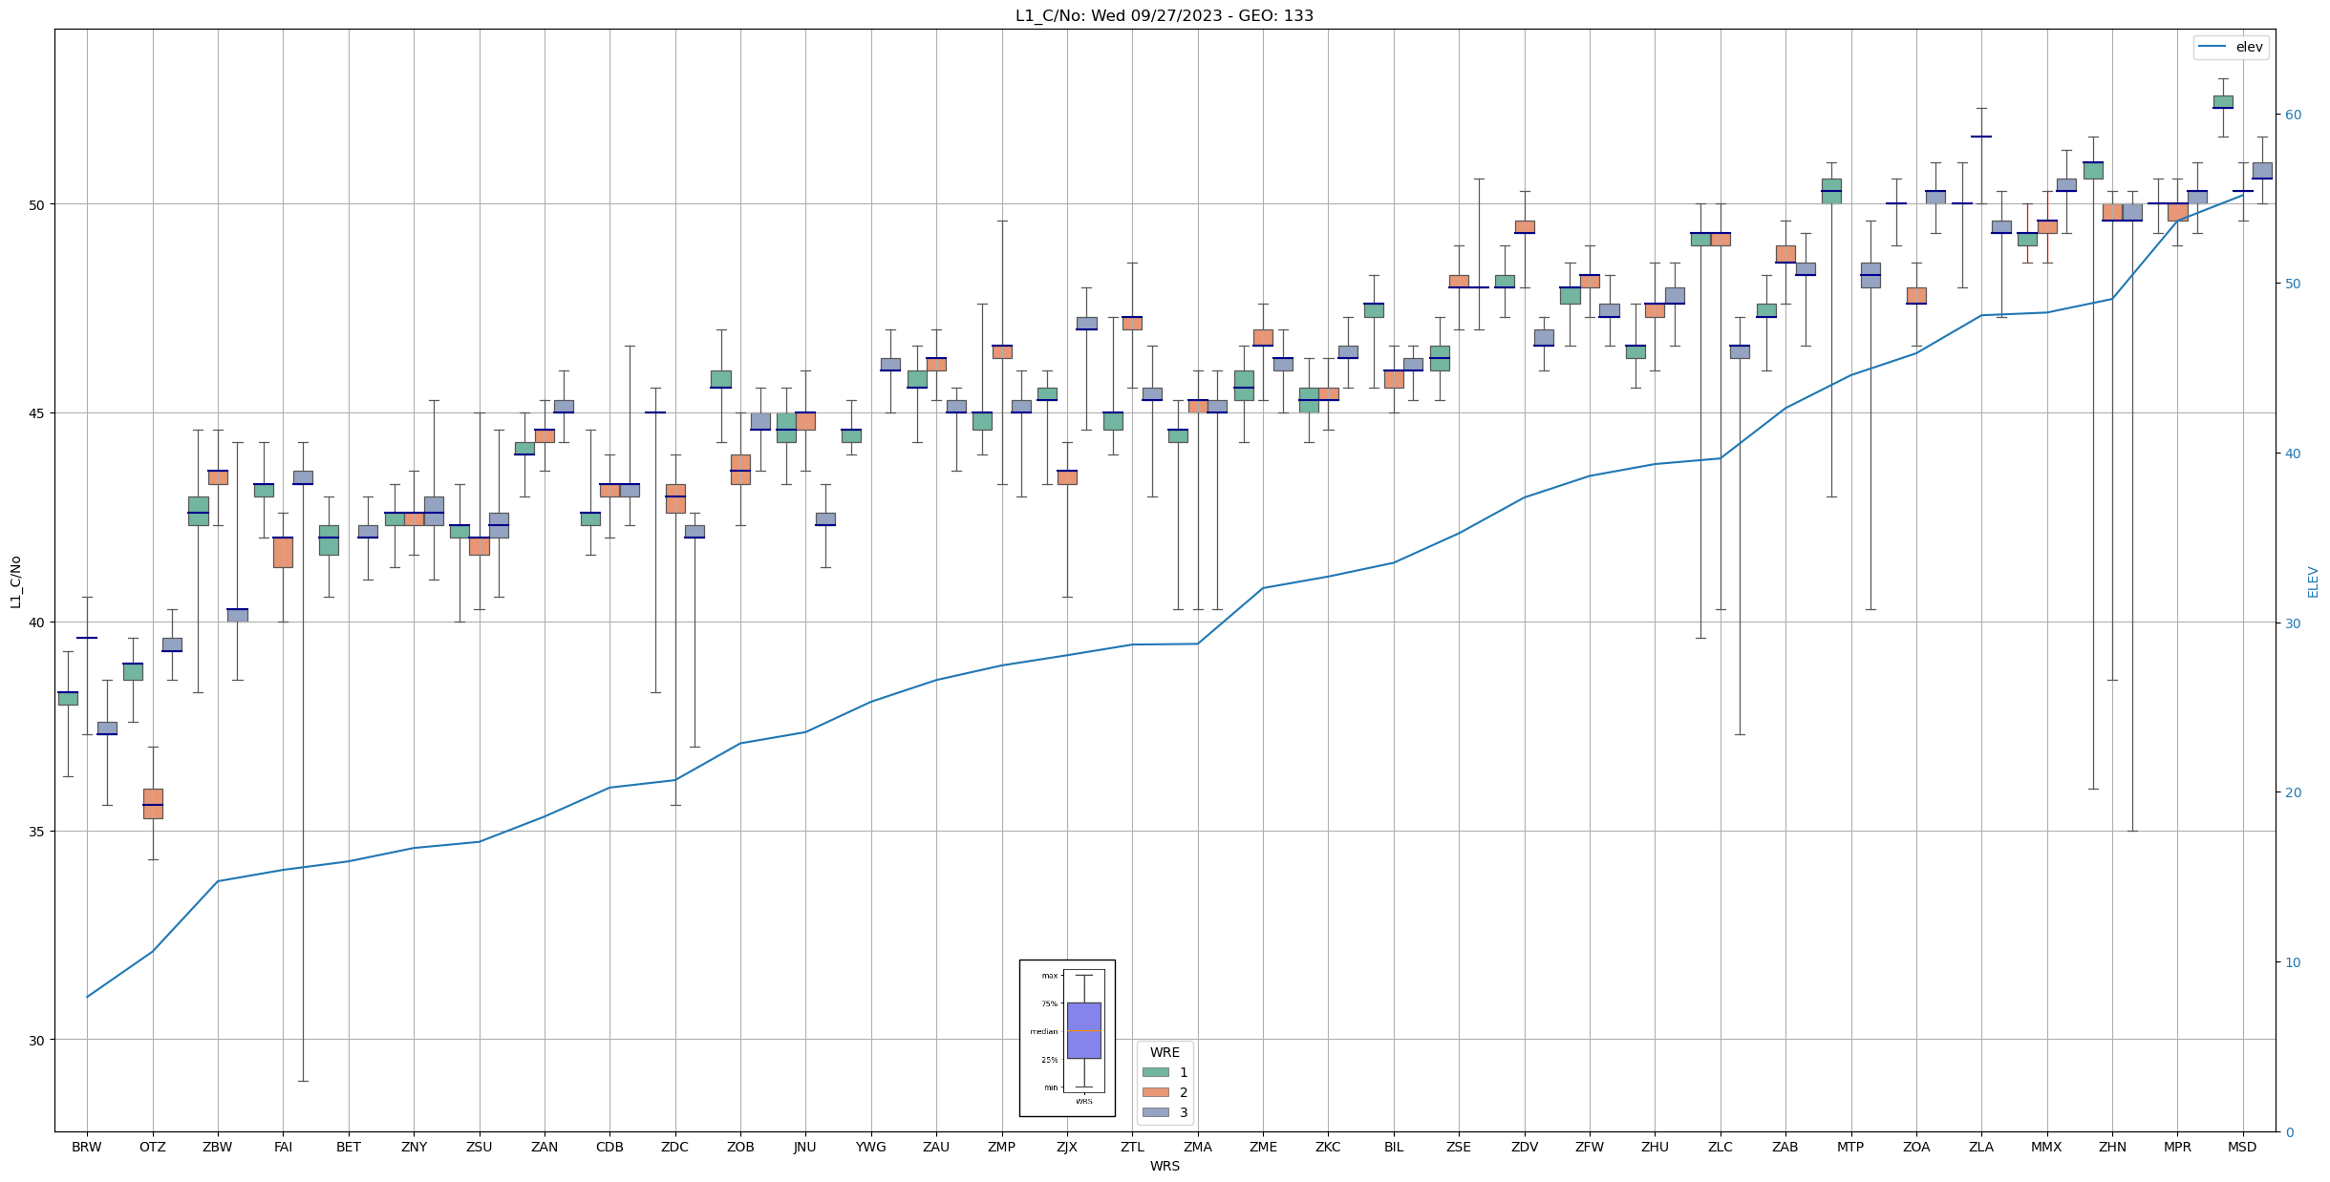This screenshot has height=1182, width=2330.
Task: Click the orange WRE 2 legend swatch
Action: pos(1155,1092)
